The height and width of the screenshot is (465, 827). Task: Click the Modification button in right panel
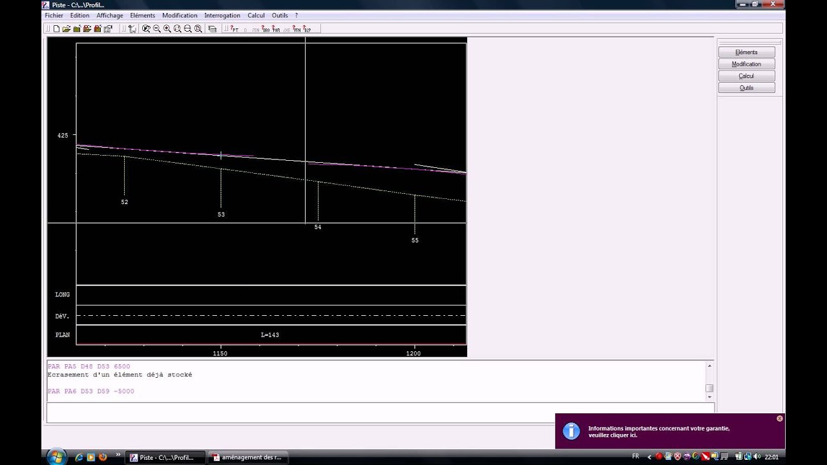point(746,64)
